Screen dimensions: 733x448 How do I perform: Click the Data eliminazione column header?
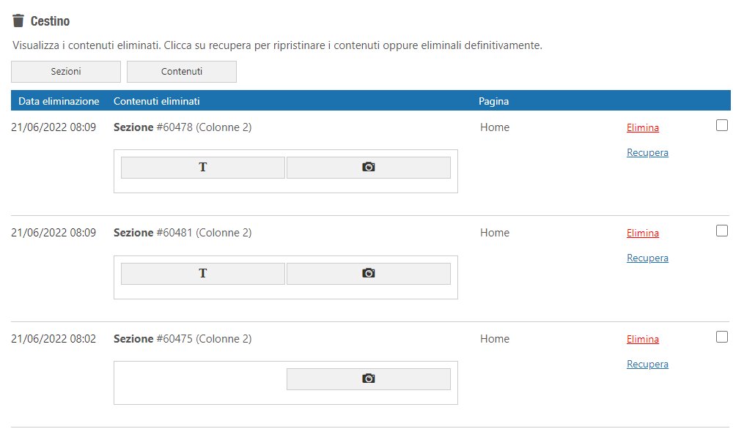click(59, 101)
